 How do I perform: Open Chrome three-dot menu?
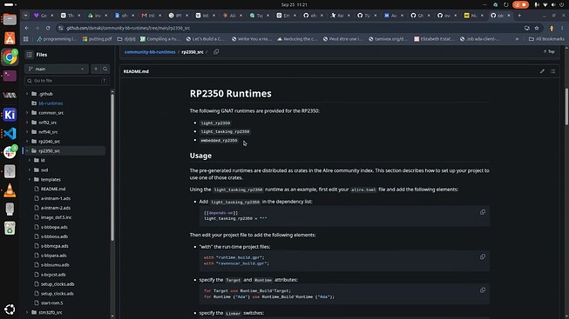[x=562, y=28]
